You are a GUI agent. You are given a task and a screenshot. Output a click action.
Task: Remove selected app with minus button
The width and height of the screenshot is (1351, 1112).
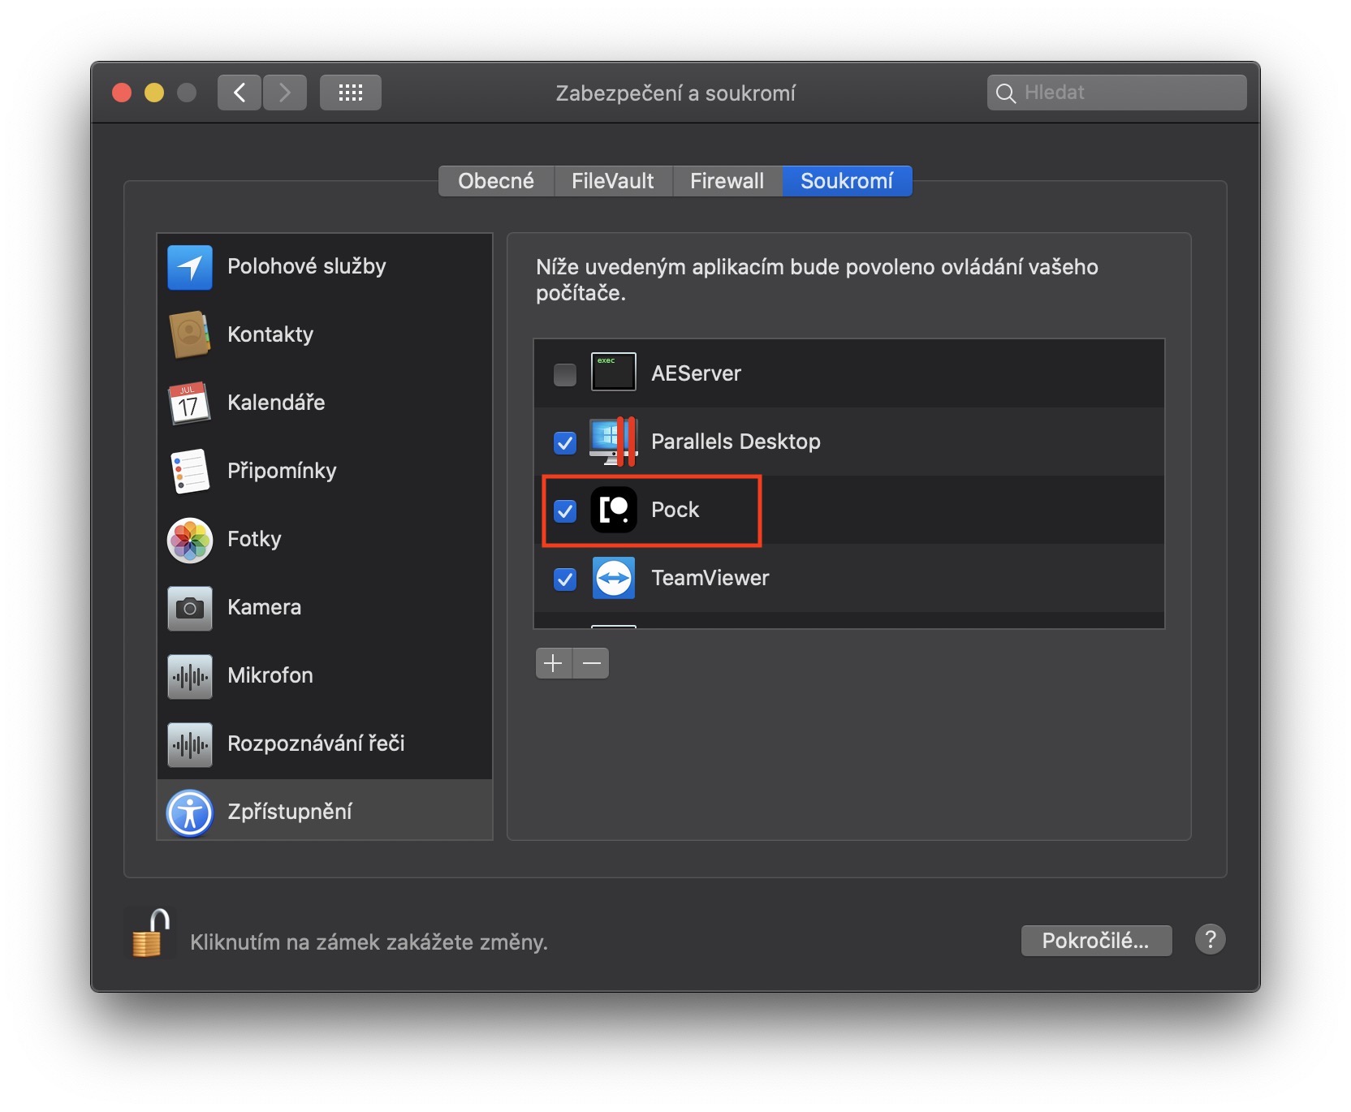coord(591,663)
